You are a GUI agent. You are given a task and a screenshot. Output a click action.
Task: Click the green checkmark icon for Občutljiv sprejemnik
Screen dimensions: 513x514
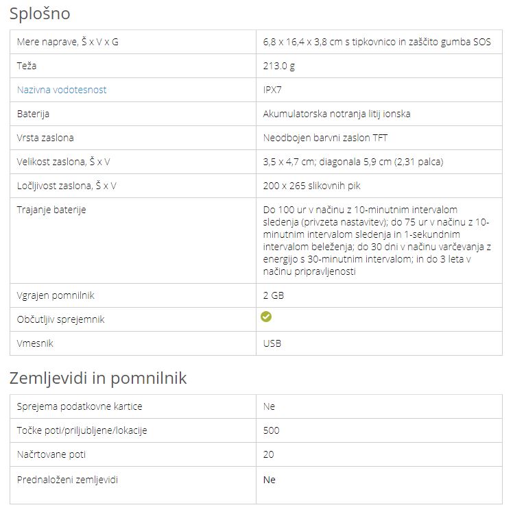266,317
